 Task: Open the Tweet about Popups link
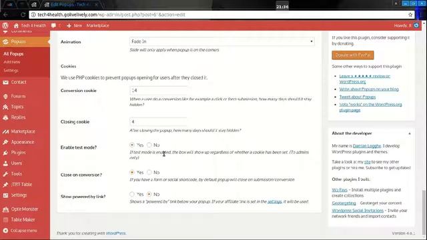[358, 97]
